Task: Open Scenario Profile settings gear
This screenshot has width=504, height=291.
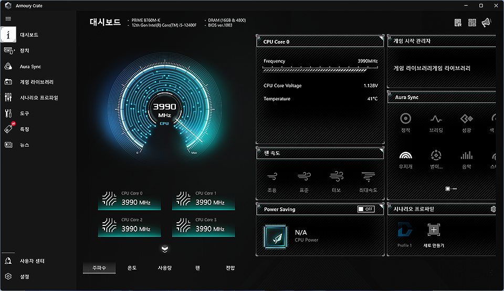Action: pyautogui.click(x=492, y=209)
